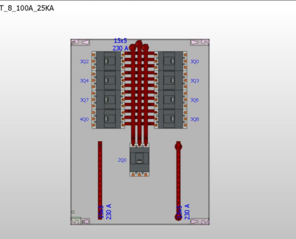Select the left vertical red busbar
Screen dimensions: 296x239
coord(100,180)
